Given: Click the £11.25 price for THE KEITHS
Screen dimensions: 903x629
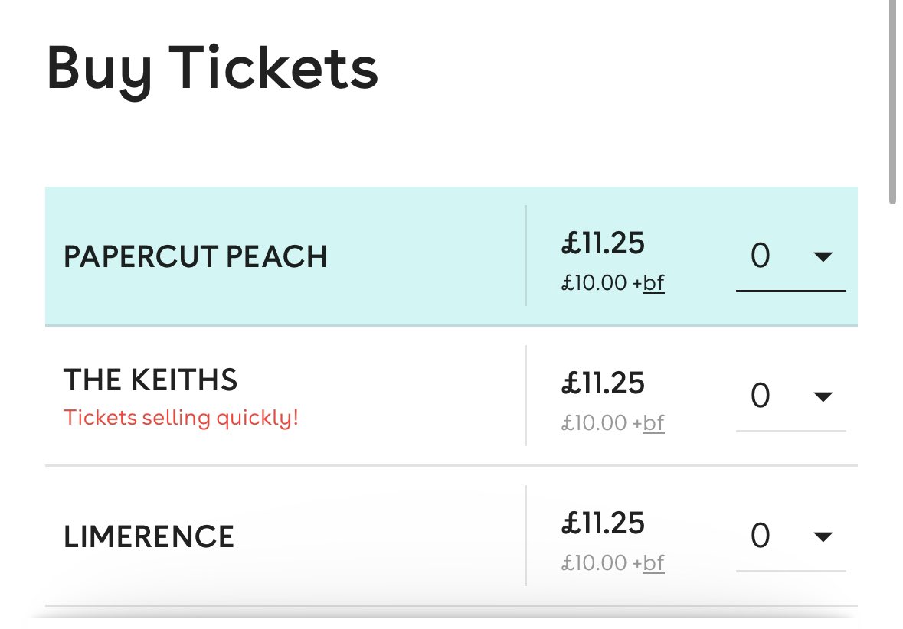Looking at the screenshot, I should tap(603, 383).
